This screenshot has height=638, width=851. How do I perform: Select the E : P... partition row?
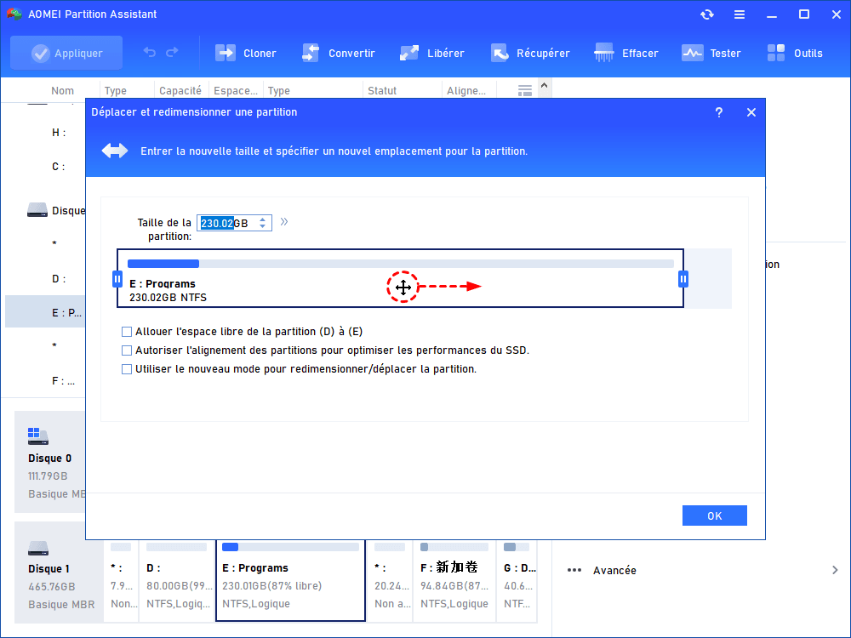tap(46, 312)
